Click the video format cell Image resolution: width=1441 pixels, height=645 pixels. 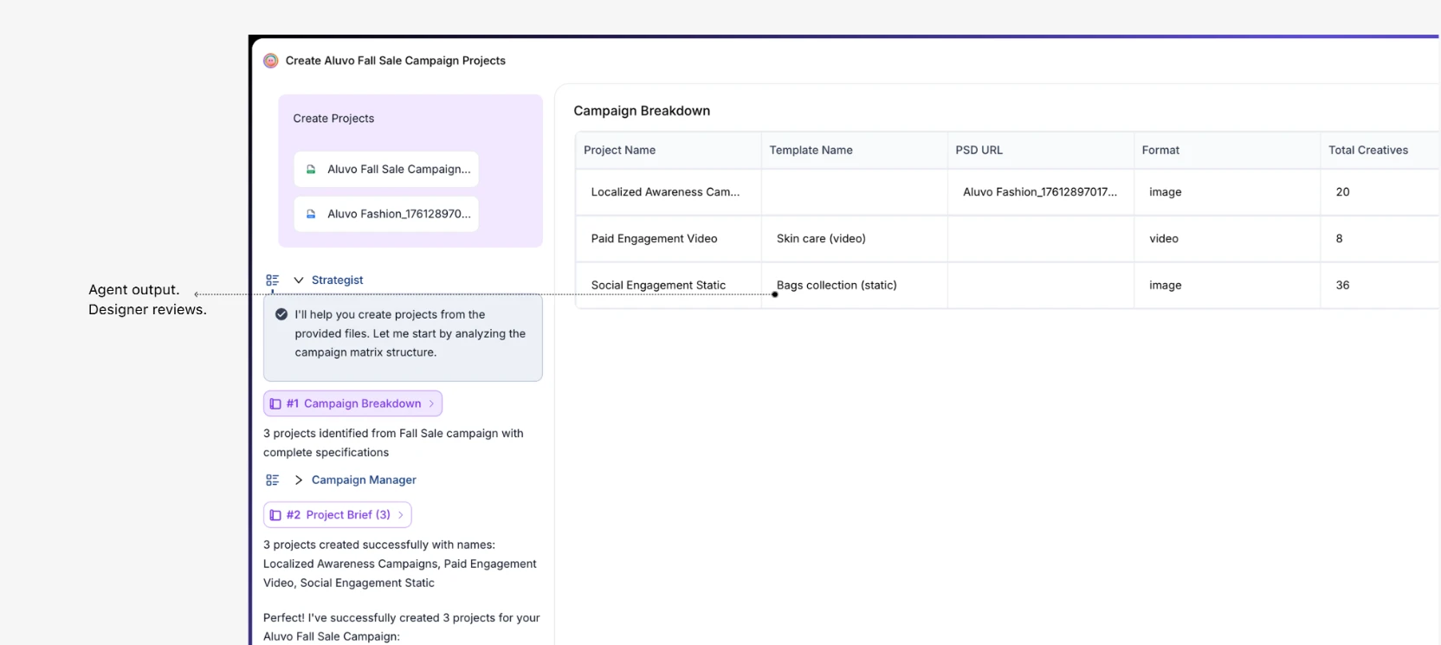click(x=1227, y=239)
